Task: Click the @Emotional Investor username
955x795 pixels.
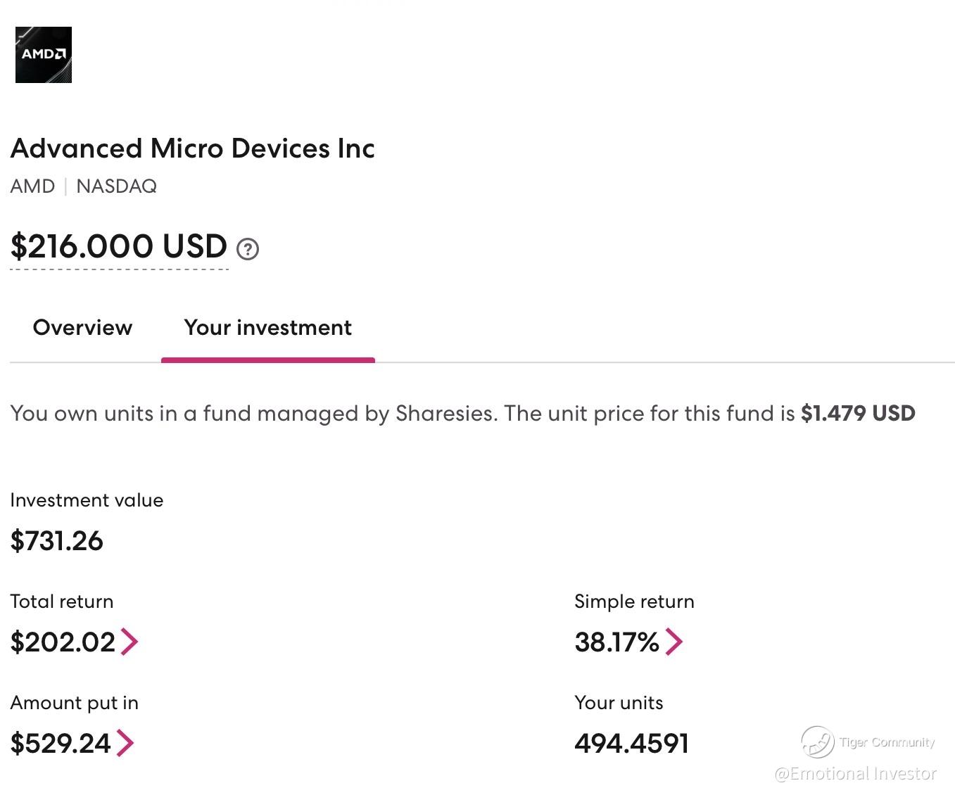Action: (x=855, y=774)
